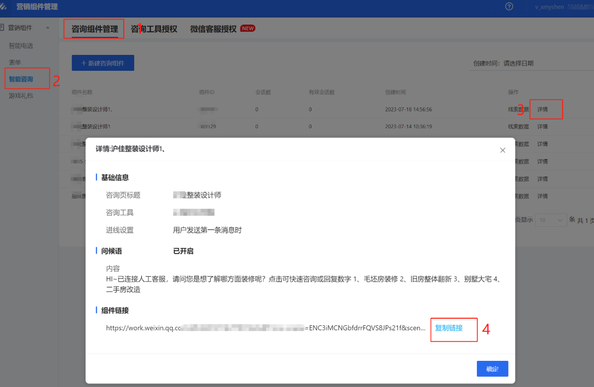The width and height of the screenshot is (594, 387).
Task: Select 表单 in the sidebar
Action: tap(16, 62)
